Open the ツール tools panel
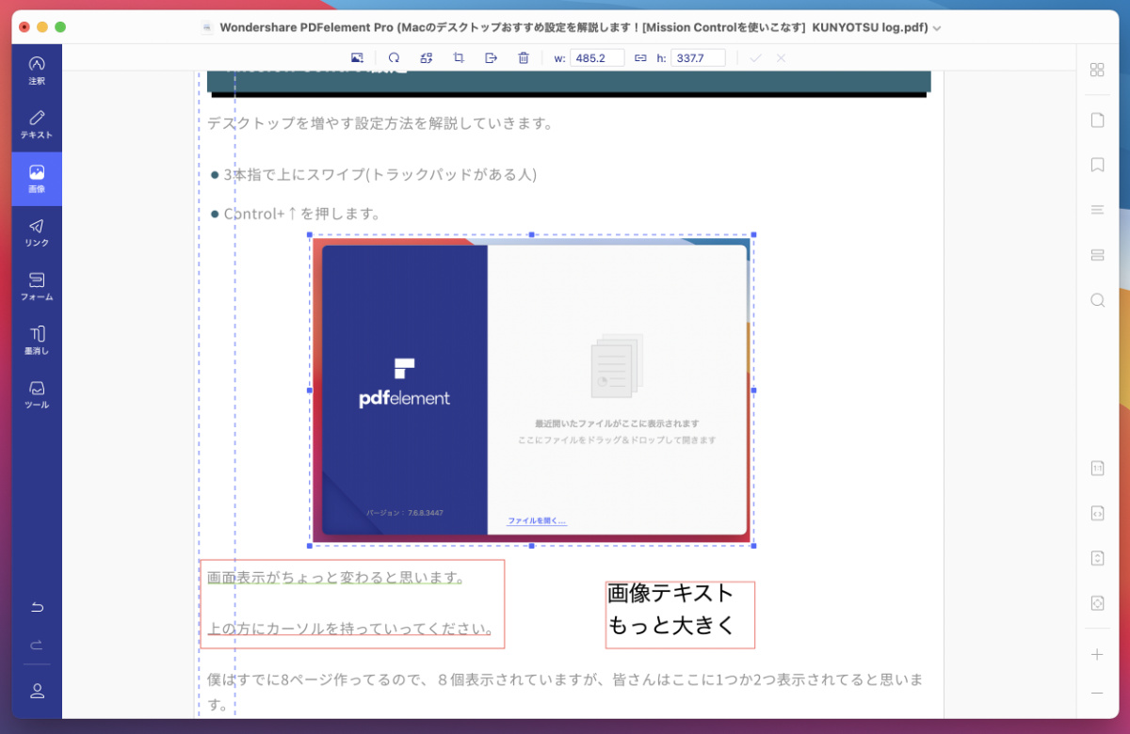This screenshot has width=1130, height=734. point(37,394)
